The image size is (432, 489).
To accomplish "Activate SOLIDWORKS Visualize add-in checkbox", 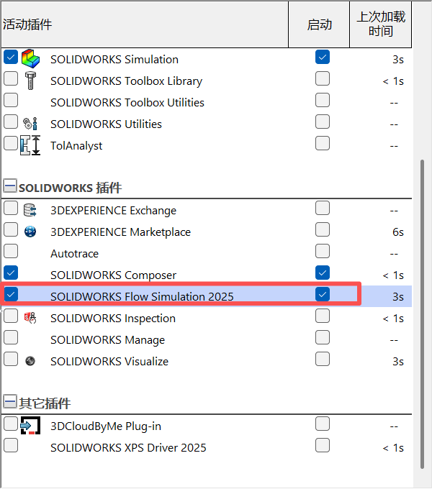I will 11,359.
